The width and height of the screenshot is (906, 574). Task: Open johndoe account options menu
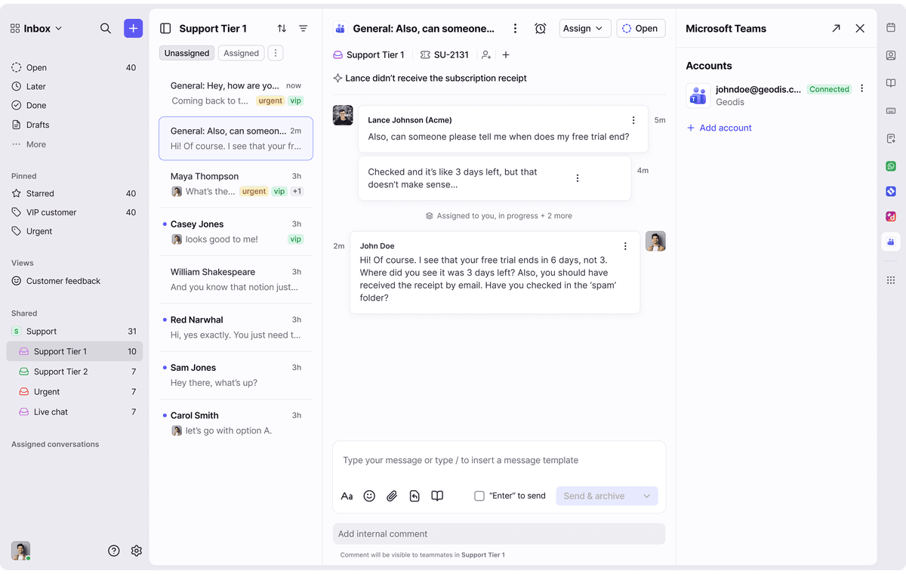point(861,89)
